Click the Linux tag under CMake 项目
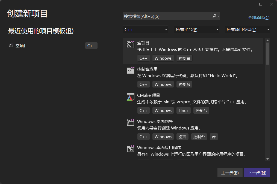 click(184, 110)
